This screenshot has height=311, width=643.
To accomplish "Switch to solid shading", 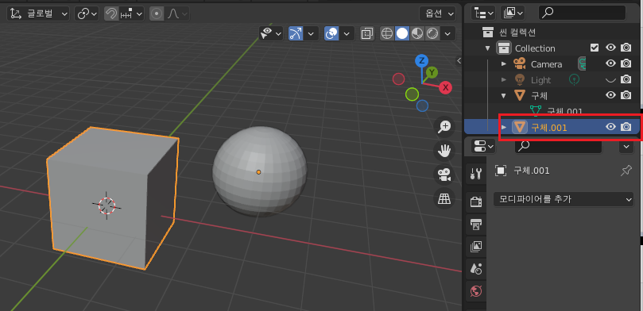I will (x=402, y=33).
